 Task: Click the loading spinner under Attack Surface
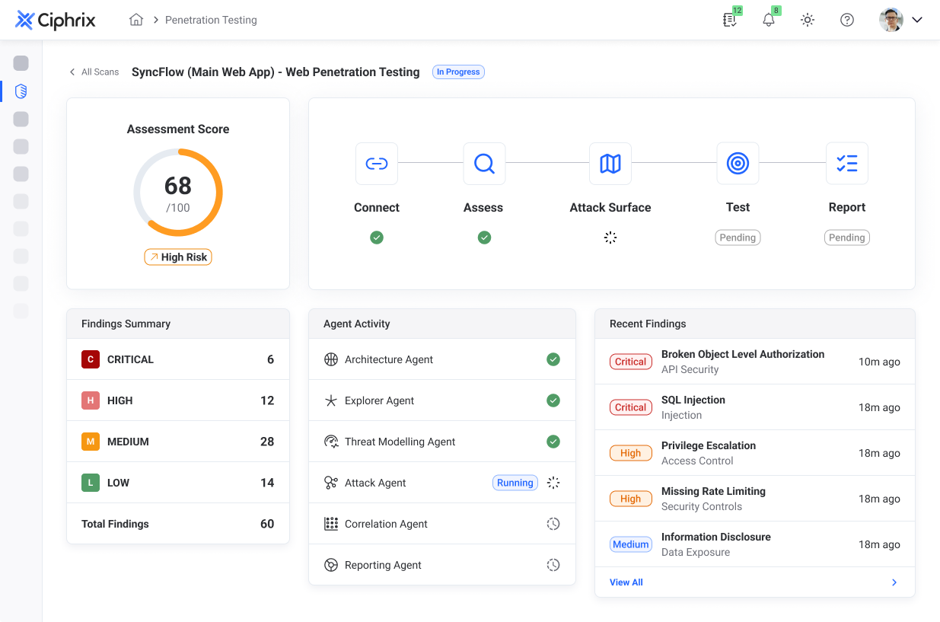(x=610, y=238)
